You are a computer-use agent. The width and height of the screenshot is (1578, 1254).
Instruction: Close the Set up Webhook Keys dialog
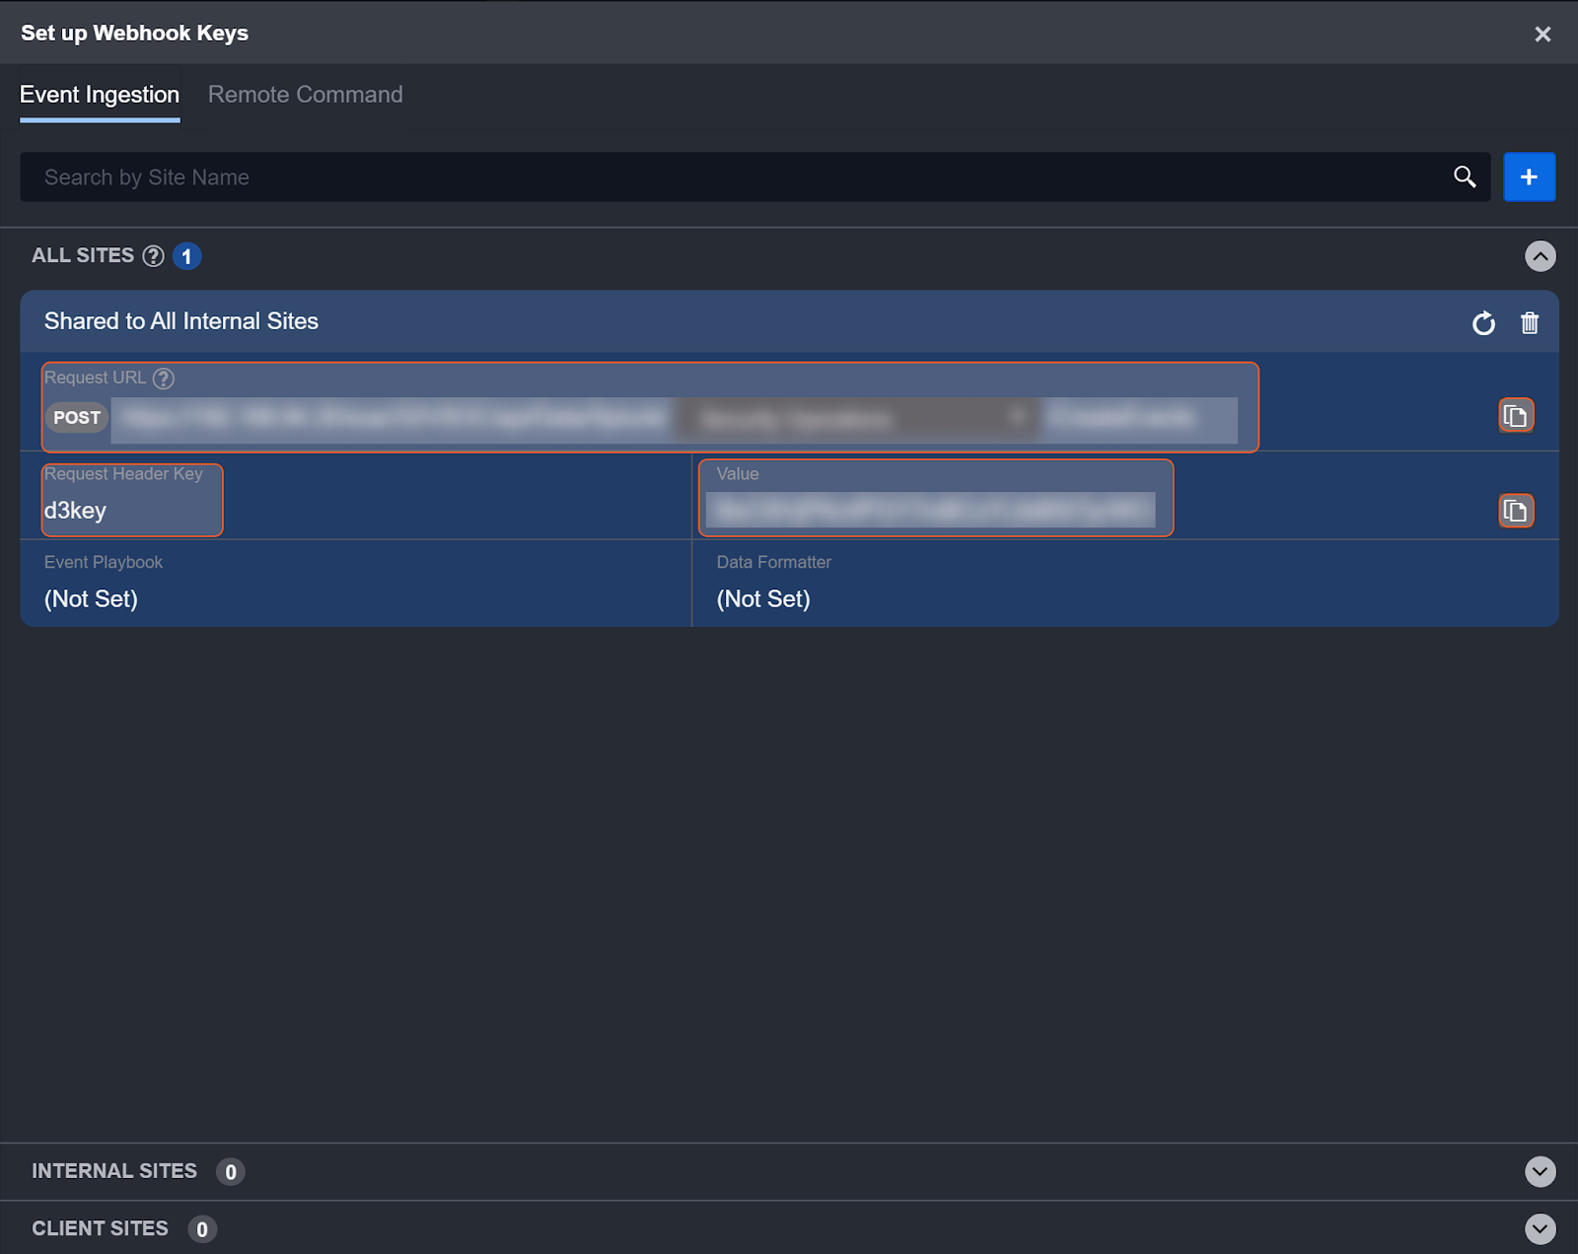1542,35
